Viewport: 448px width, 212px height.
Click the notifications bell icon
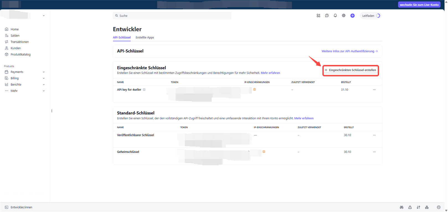[335, 16]
